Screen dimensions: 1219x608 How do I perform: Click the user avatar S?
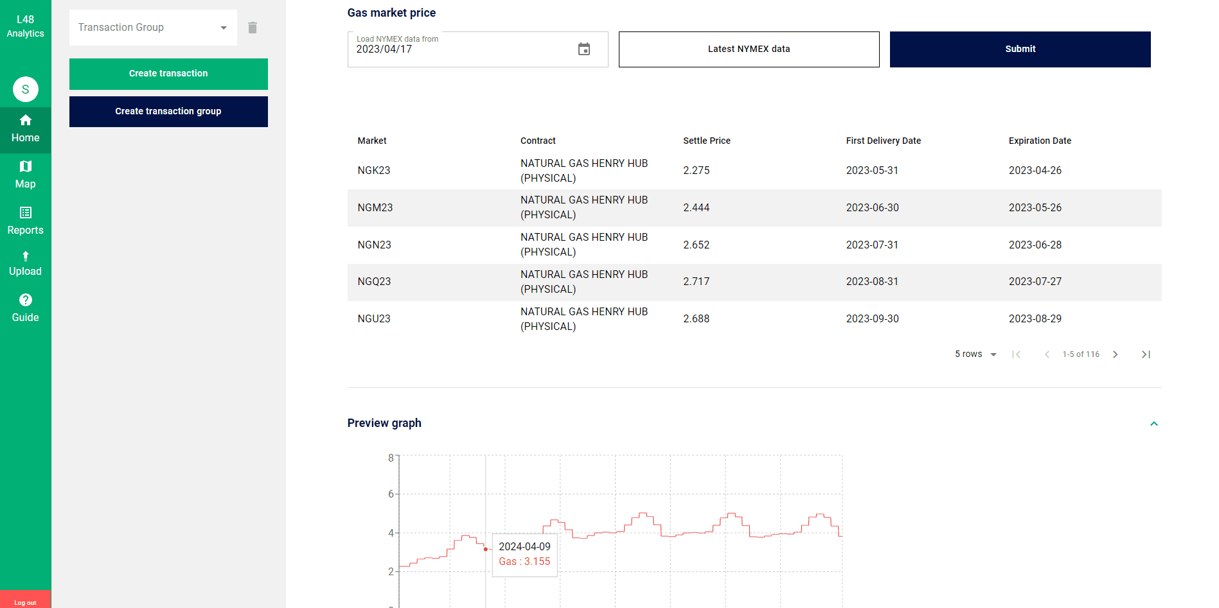click(x=26, y=89)
